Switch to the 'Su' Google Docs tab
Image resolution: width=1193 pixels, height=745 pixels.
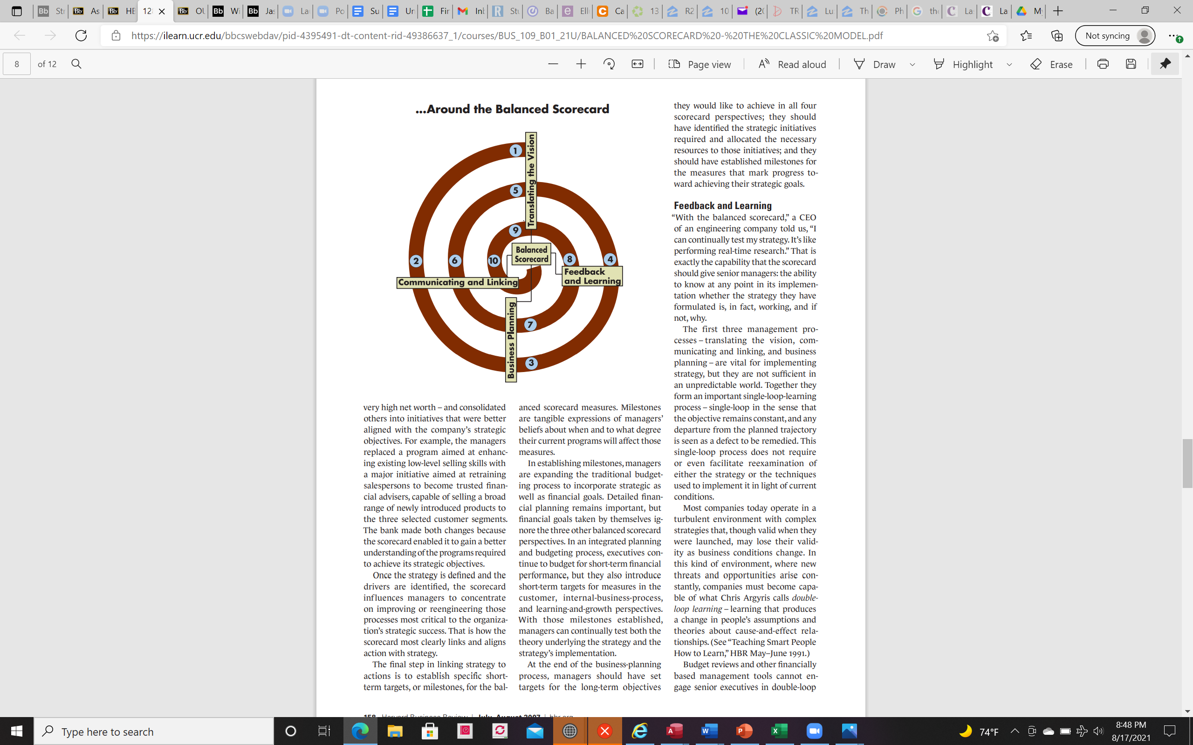coord(366,11)
